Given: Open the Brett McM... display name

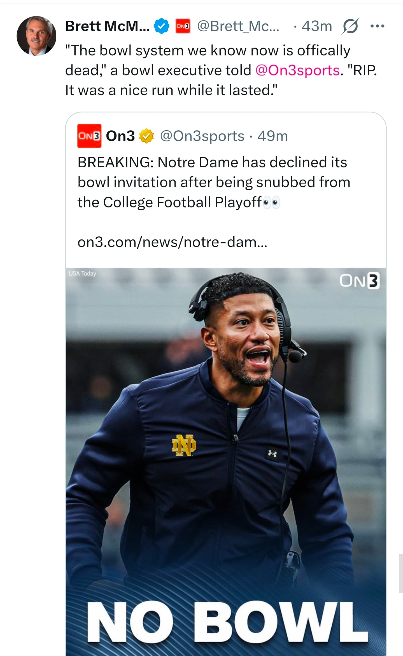Looking at the screenshot, I should pyautogui.click(x=107, y=26).
